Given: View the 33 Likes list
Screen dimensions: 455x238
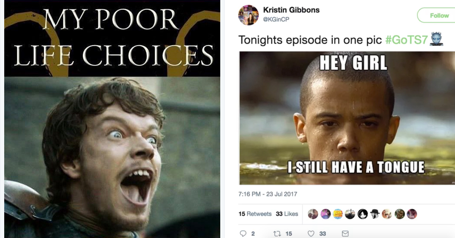Looking at the screenshot, I should (x=287, y=214).
